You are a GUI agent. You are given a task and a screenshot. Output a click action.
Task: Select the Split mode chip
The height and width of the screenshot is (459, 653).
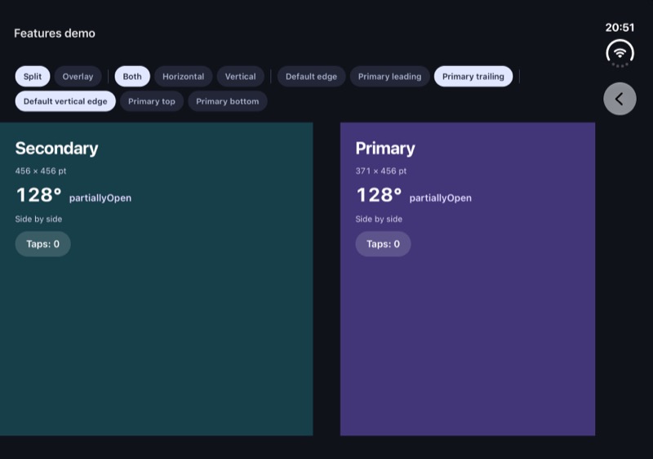coord(33,76)
